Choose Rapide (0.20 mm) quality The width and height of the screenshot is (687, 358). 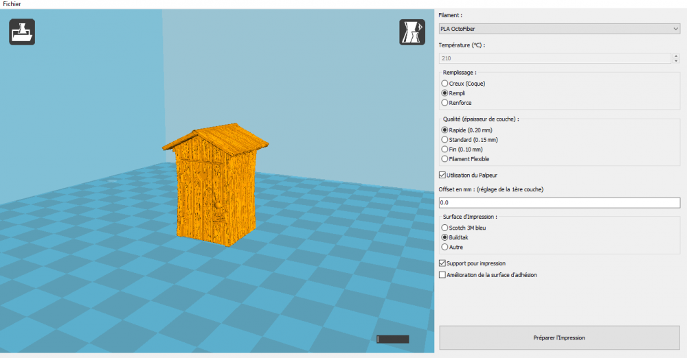coord(467,130)
